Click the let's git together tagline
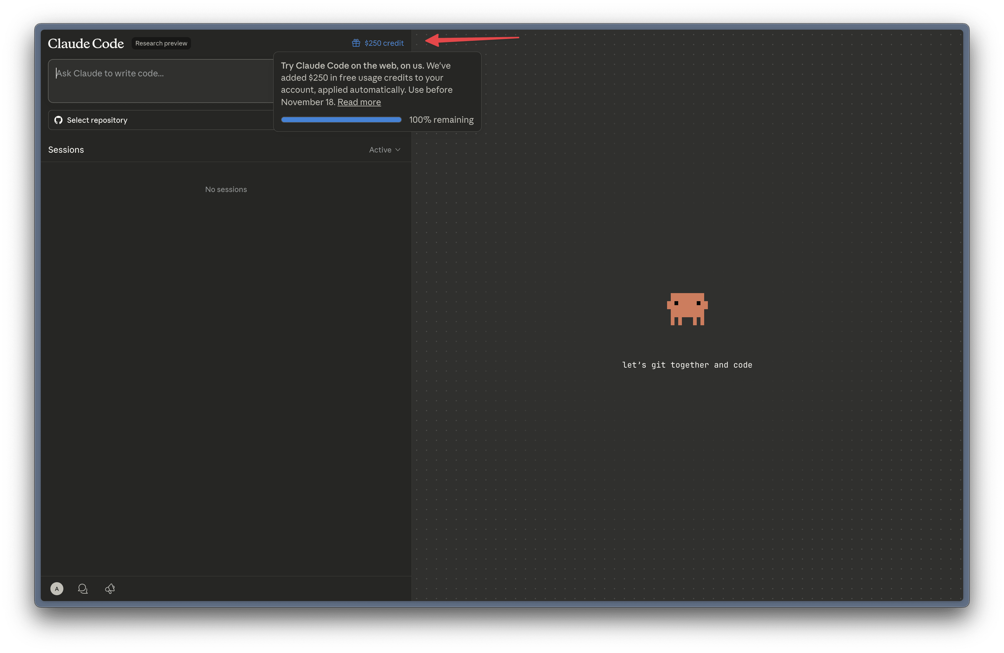1004x653 pixels. click(687, 365)
